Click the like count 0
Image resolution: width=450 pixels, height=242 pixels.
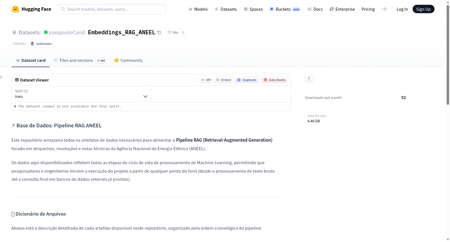point(183,32)
